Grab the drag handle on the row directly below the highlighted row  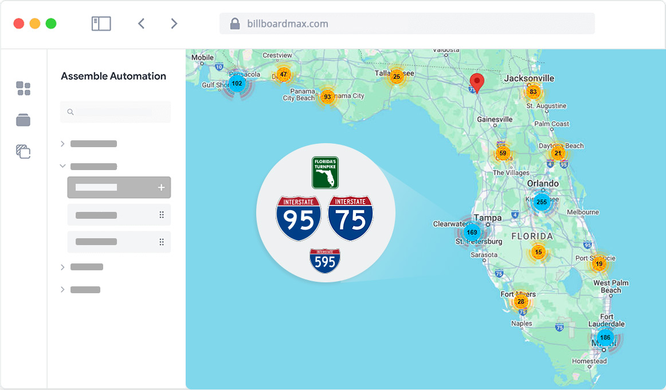[162, 215]
